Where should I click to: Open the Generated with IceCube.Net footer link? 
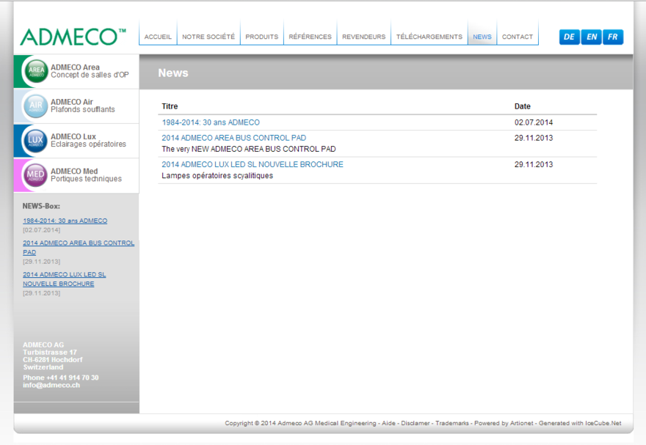coord(580,423)
